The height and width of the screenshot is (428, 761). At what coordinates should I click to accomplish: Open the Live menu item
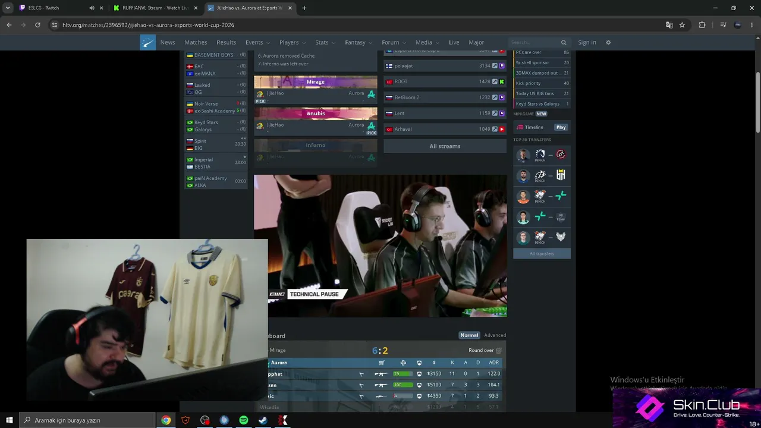coord(454,42)
